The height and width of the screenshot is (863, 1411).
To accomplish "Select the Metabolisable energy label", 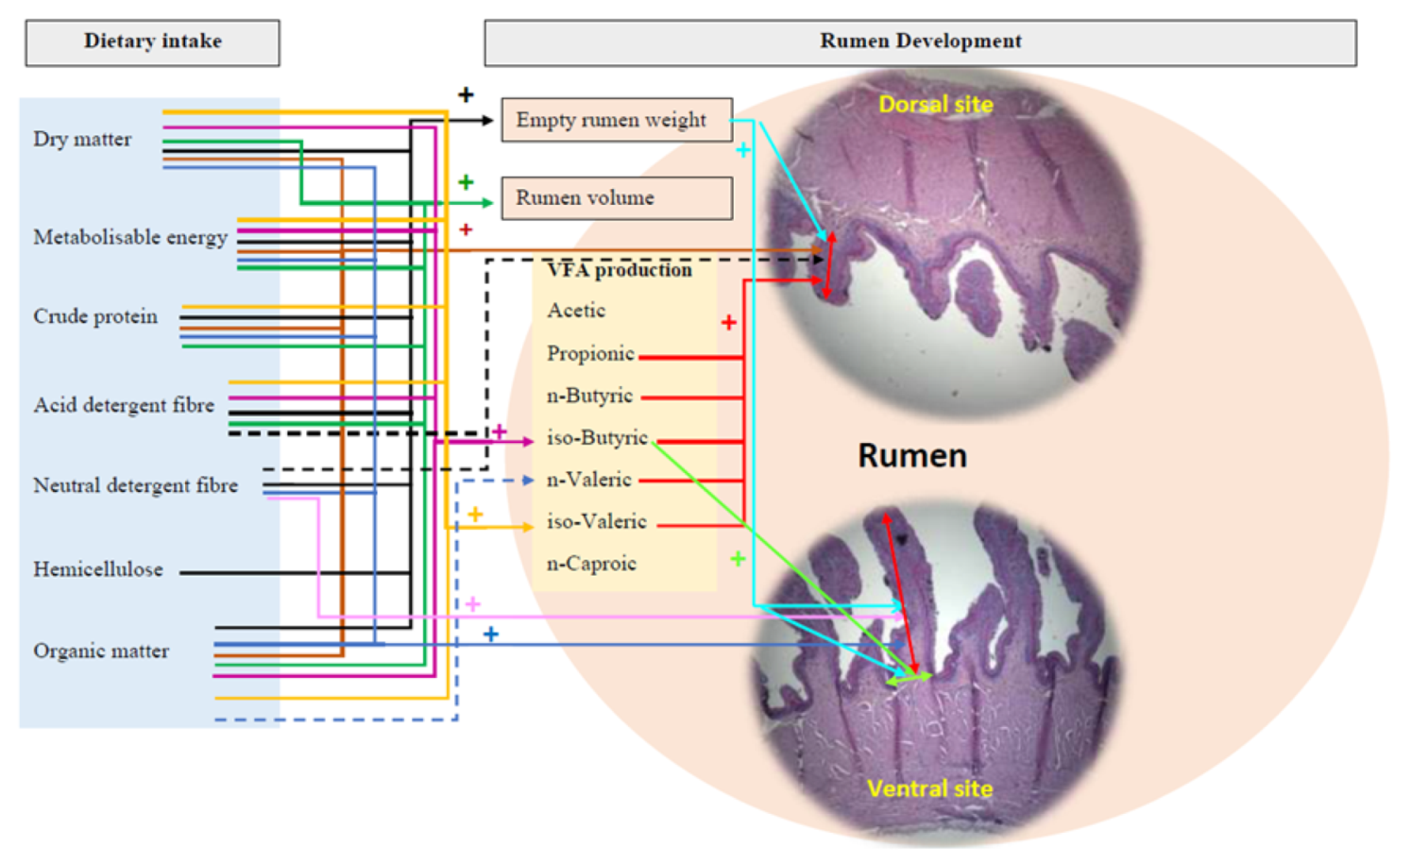I will 130,238.
